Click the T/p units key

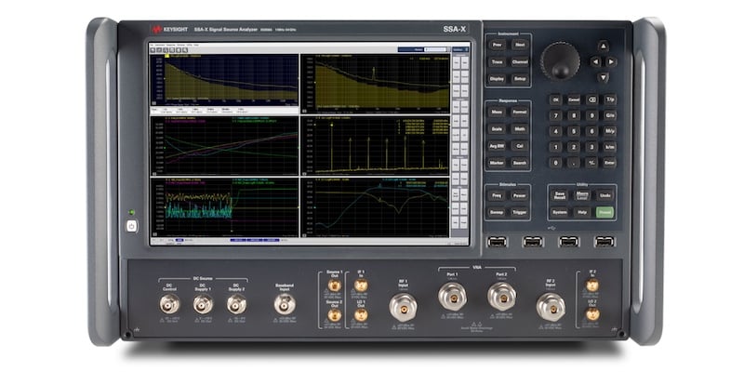coord(610,100)
